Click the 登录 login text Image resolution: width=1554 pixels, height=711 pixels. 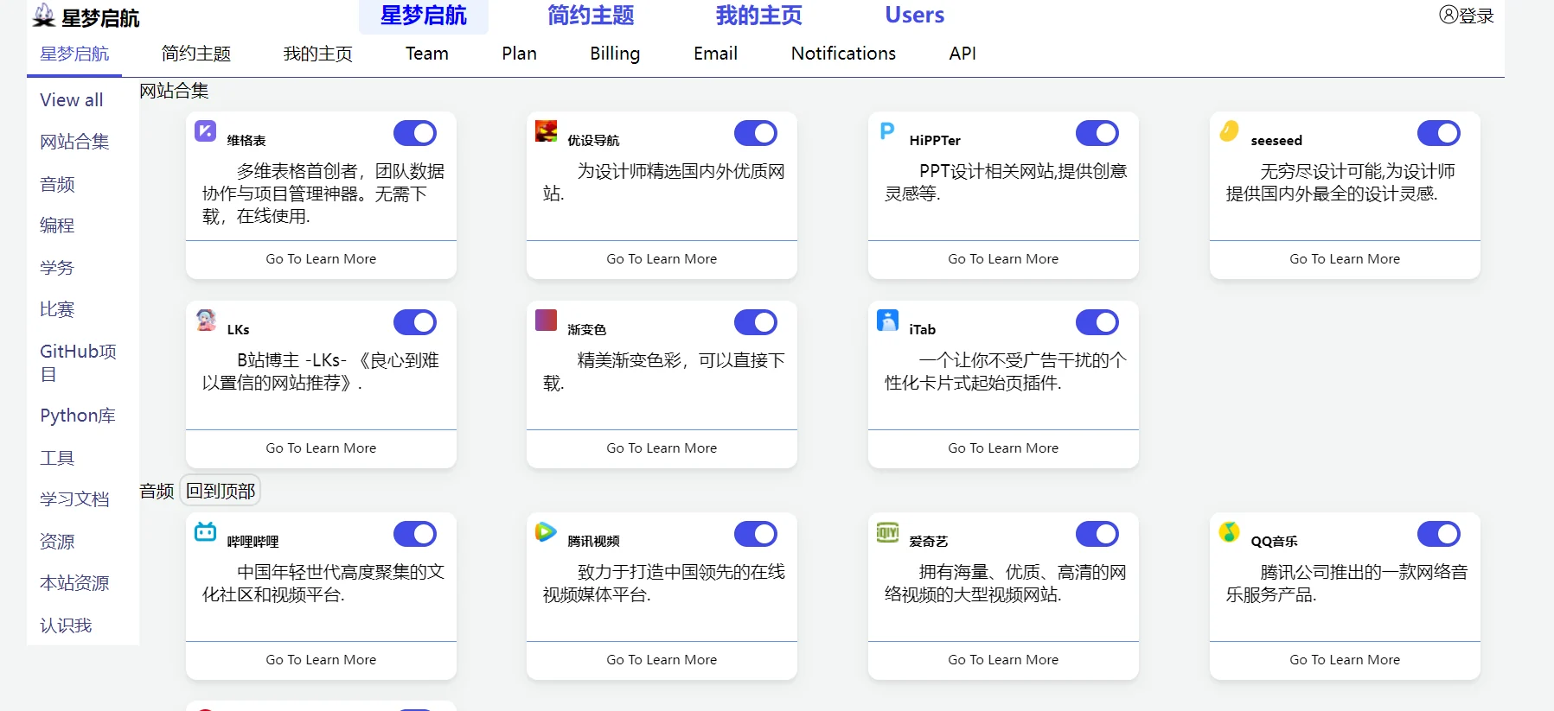pyautogui.click(x=1476, y=16)
